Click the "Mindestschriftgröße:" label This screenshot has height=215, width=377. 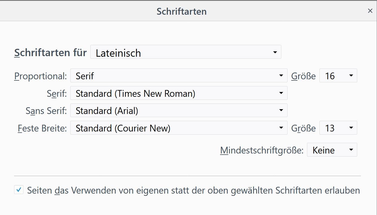(x=262, y=150)
